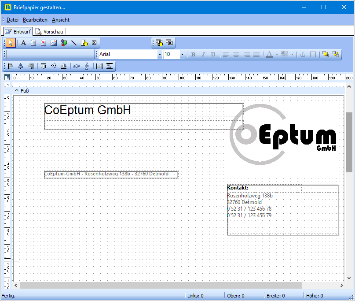
Task: Click the send to back icon
Action: tap(336, 55)
